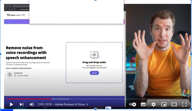Click the Upload button
The image size is (192, 111).
(94, 73)
